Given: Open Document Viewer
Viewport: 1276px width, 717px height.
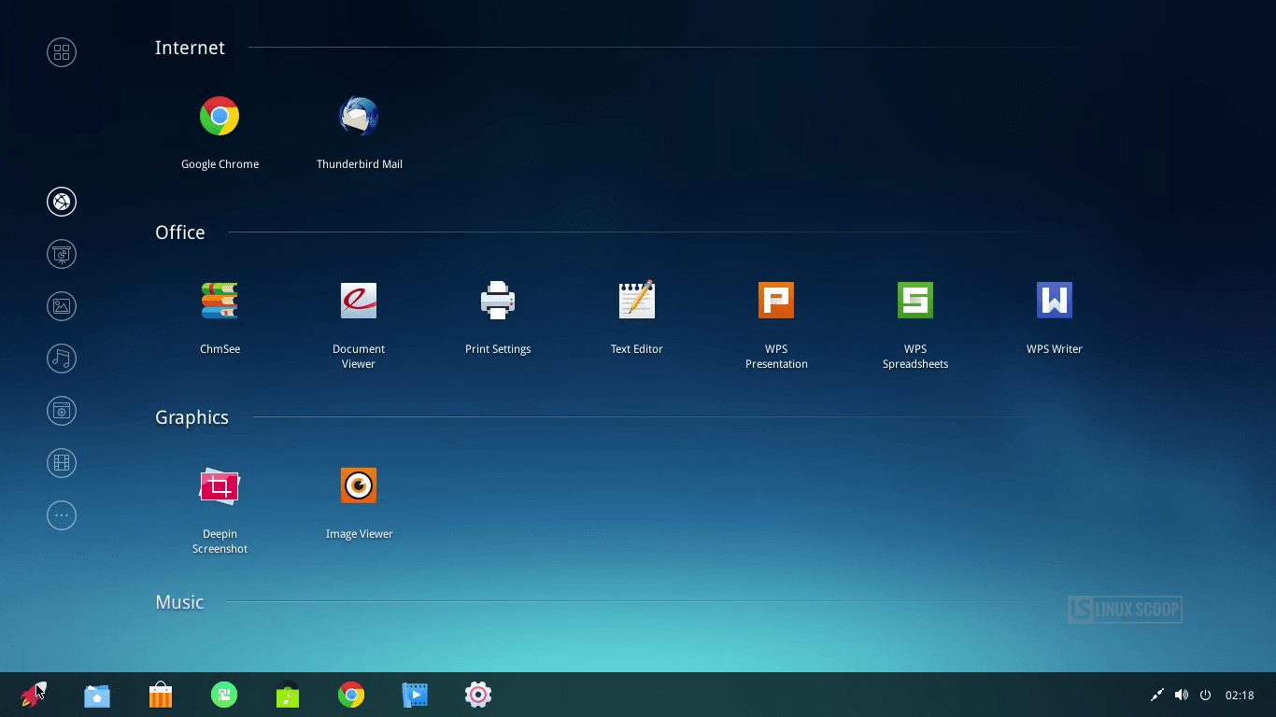Looking at the screenshot, I should [x=359, y=301].
